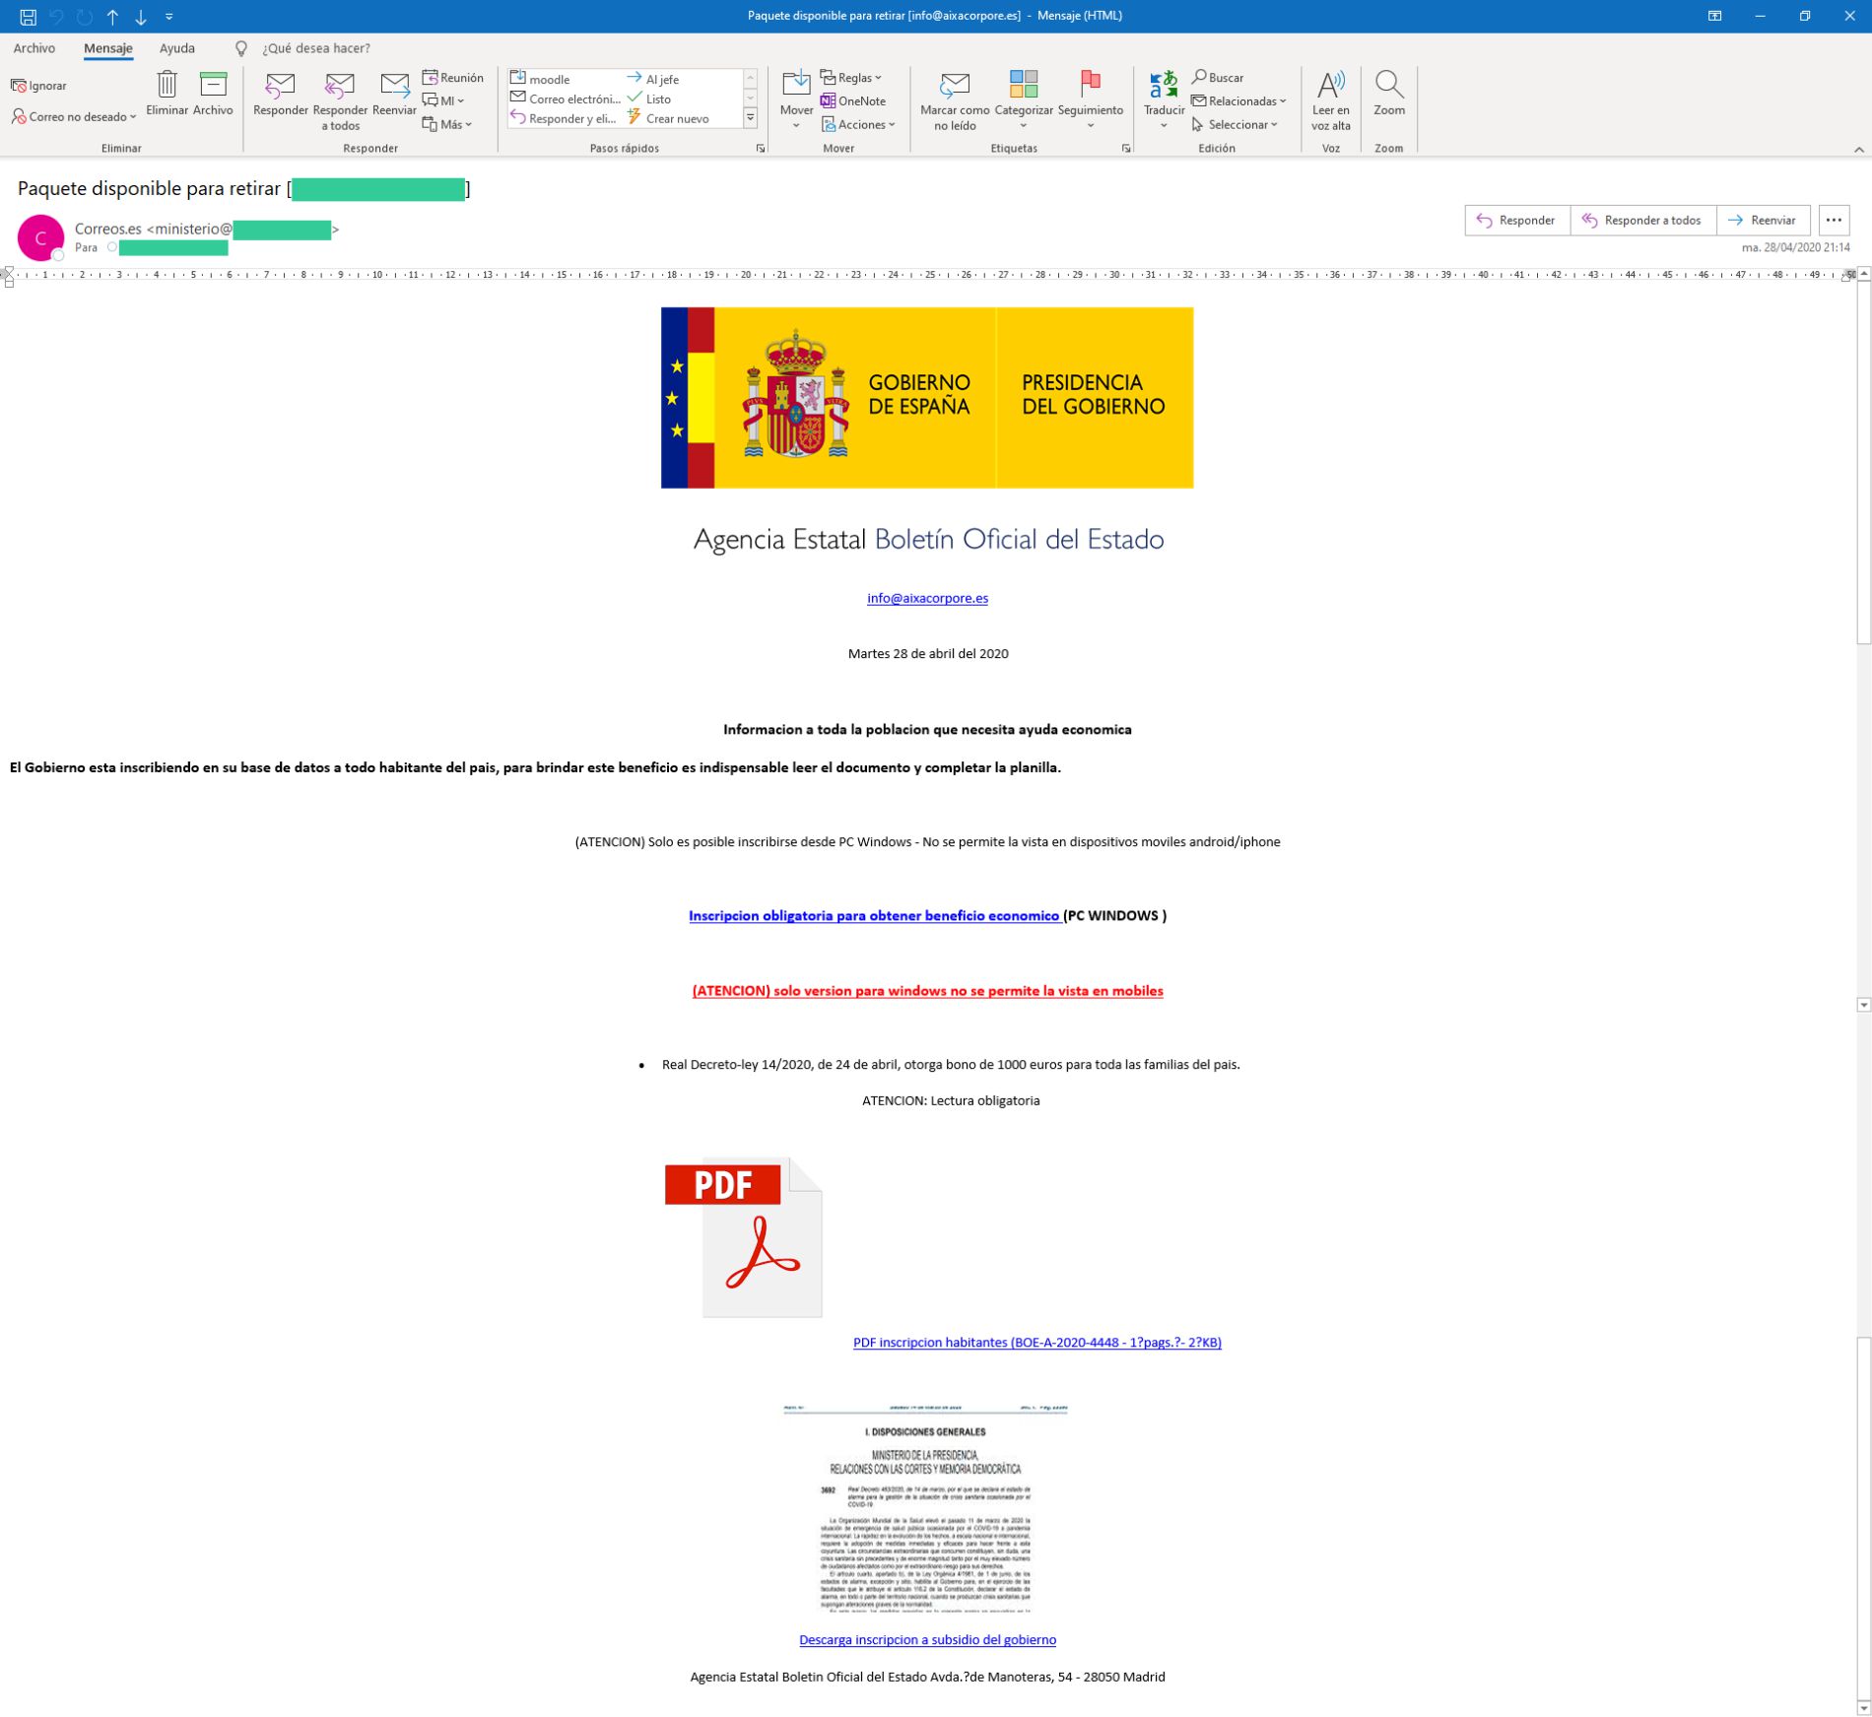This screenshot has width=1872, height=1717.
Task: Send message to OneNote
Action: (853, 100)
